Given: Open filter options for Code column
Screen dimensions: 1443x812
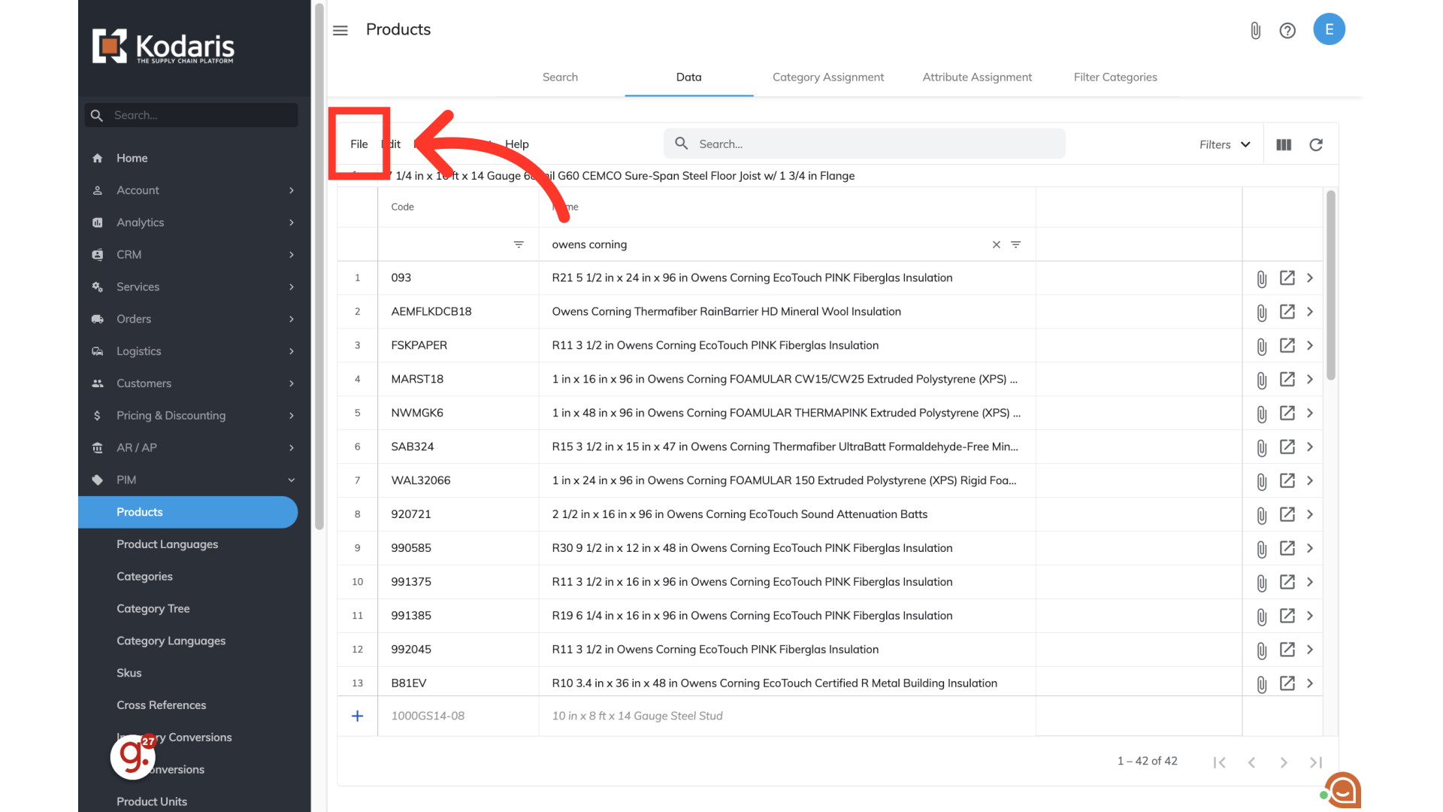Looking at the screenshot, I should click(519, 245).
